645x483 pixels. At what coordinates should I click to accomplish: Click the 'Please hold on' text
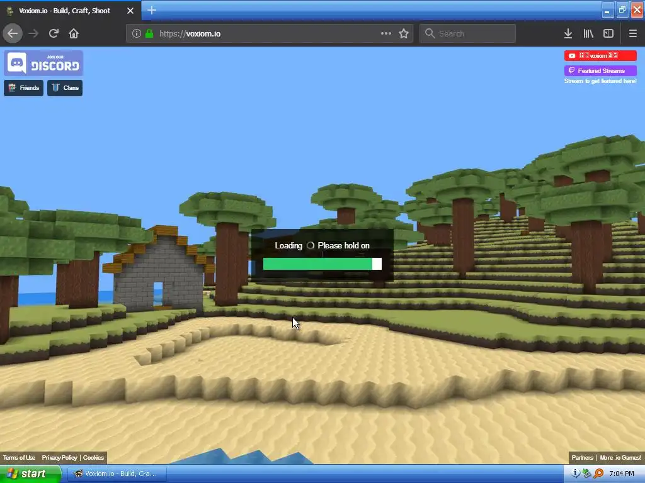click(x=343, y=246)
